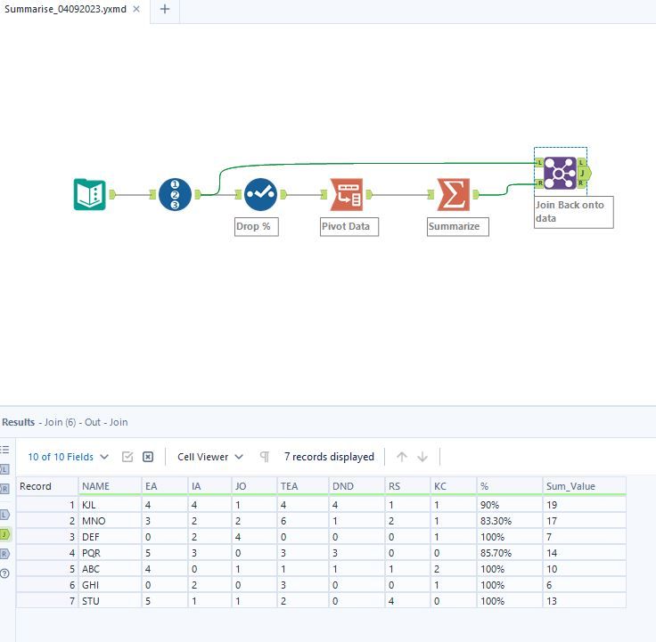656x642 pixels.
Task: Click the NAME column header
Action: (x=110, y=486)
